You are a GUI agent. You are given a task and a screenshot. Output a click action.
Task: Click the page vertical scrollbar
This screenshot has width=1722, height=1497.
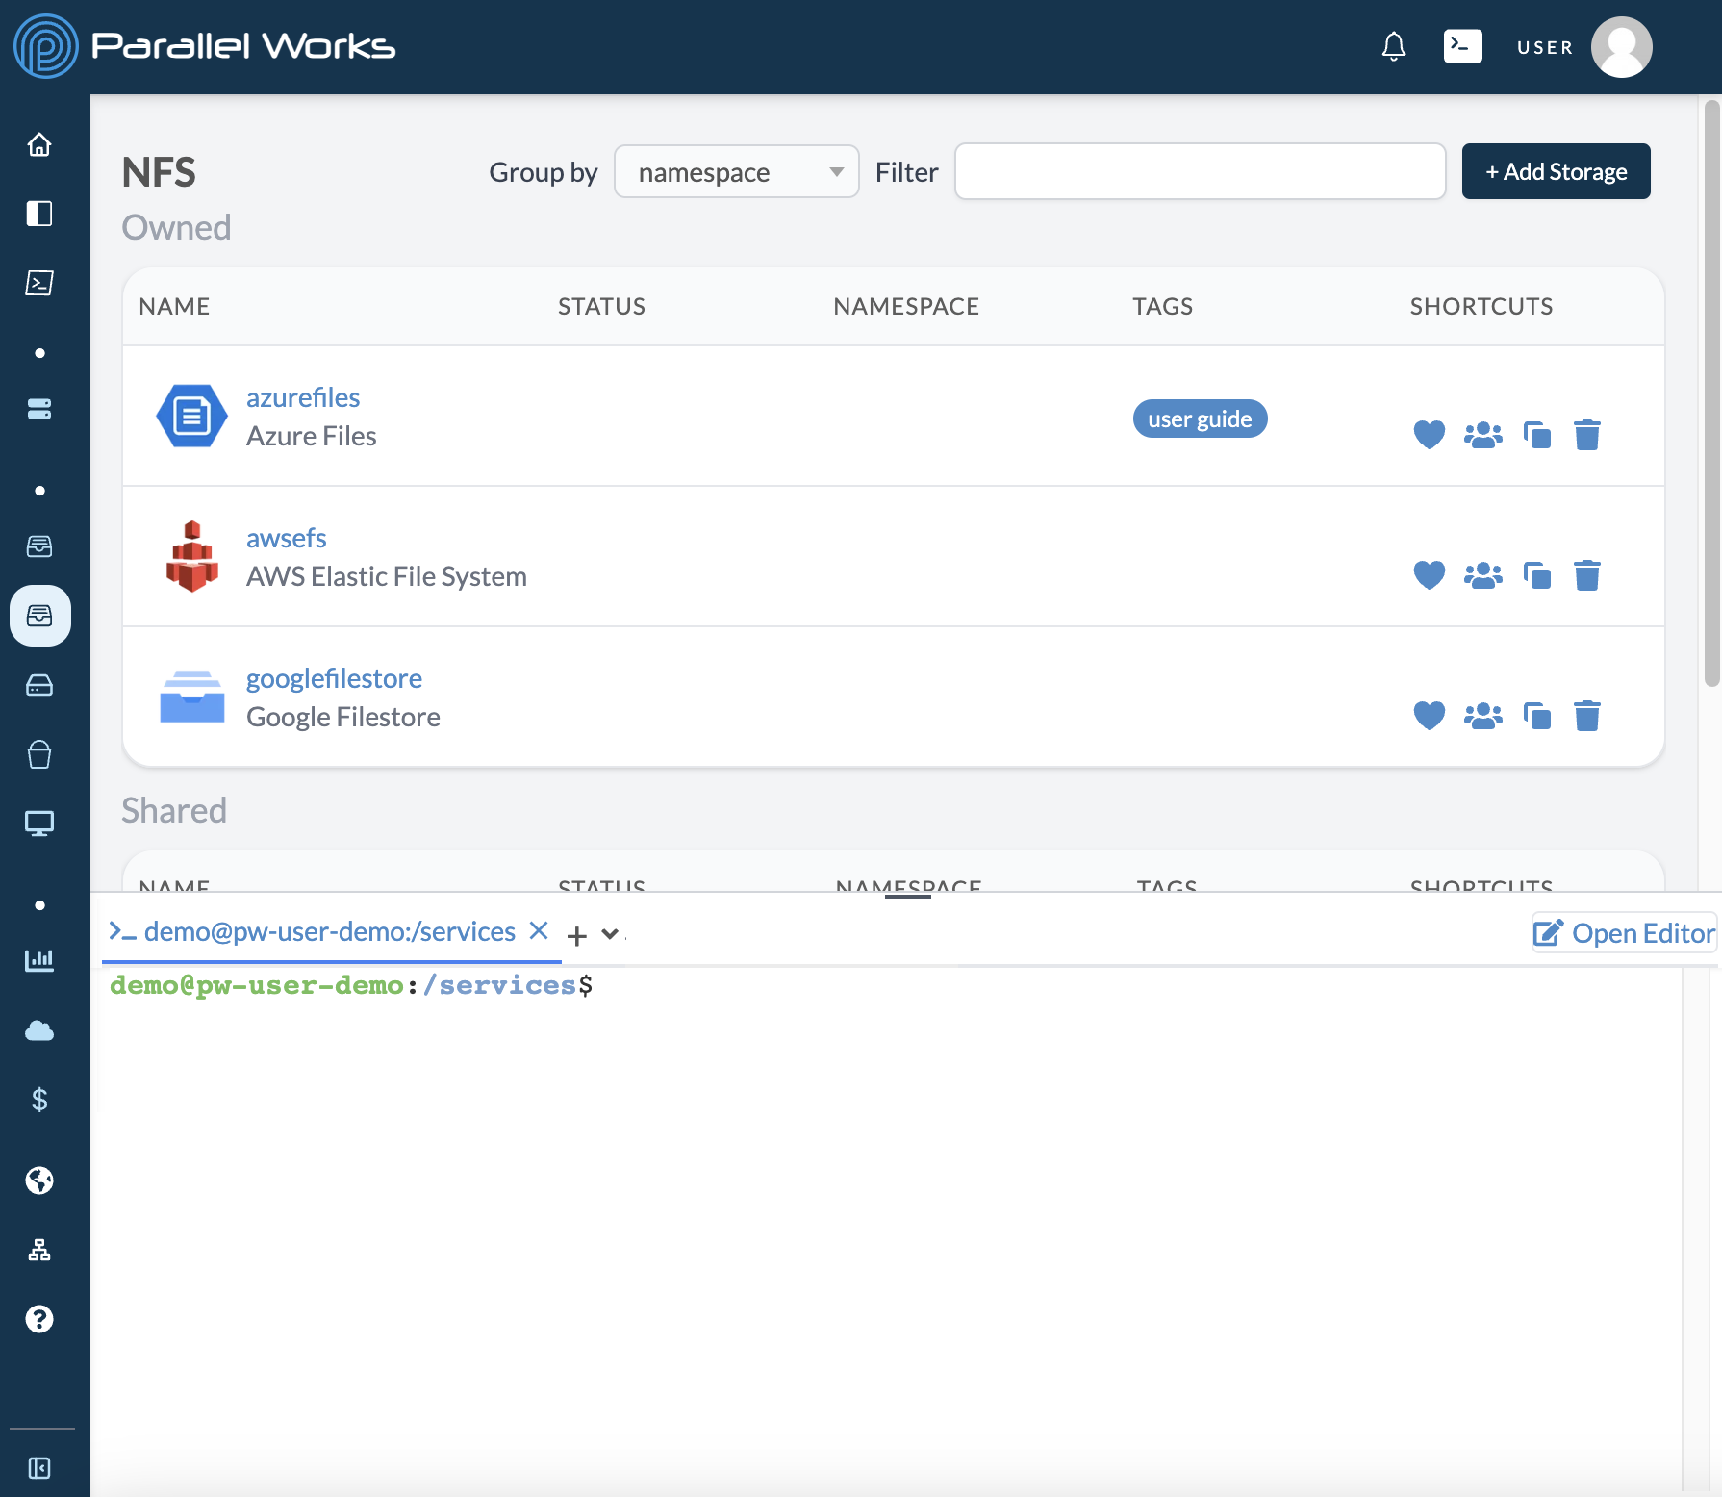1711,393
